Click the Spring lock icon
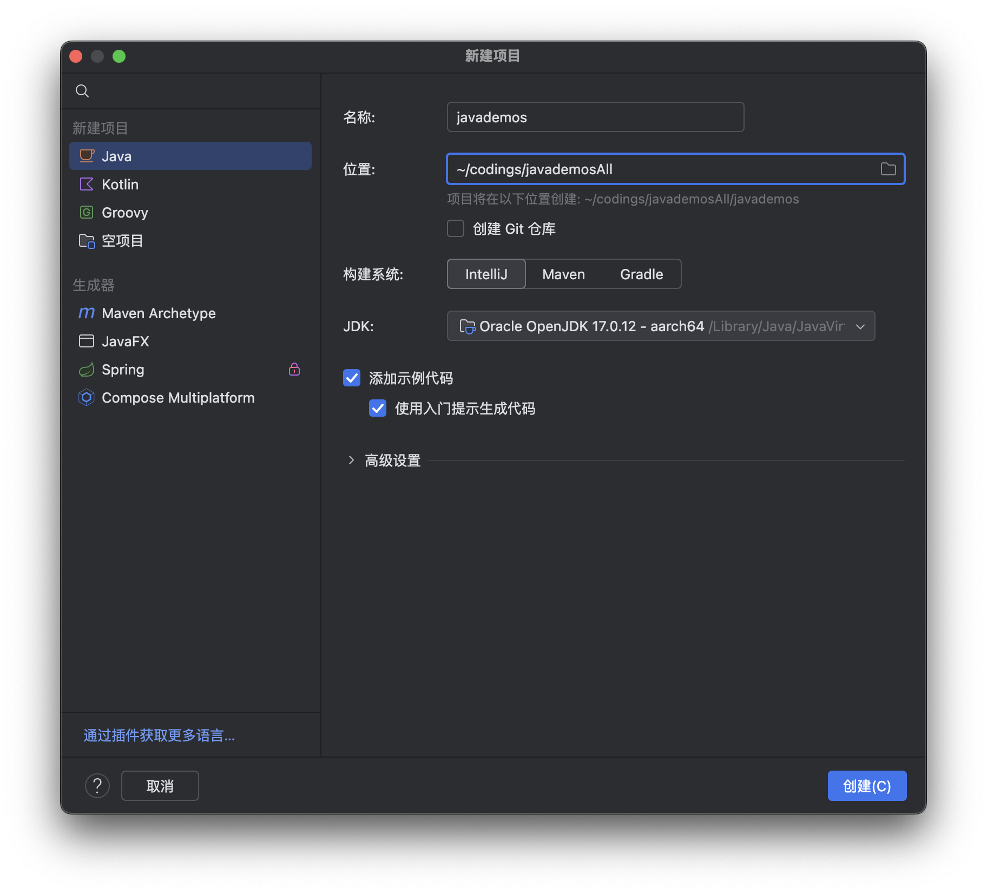 [294, 369]
